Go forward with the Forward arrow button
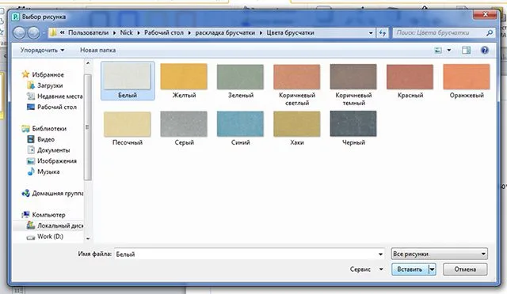The width and height of the screenshot is (507, 294). pyautogui.click(x=34, y=33)
